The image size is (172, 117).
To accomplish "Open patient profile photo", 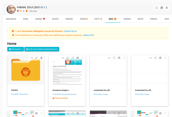I will click(11, 9).
